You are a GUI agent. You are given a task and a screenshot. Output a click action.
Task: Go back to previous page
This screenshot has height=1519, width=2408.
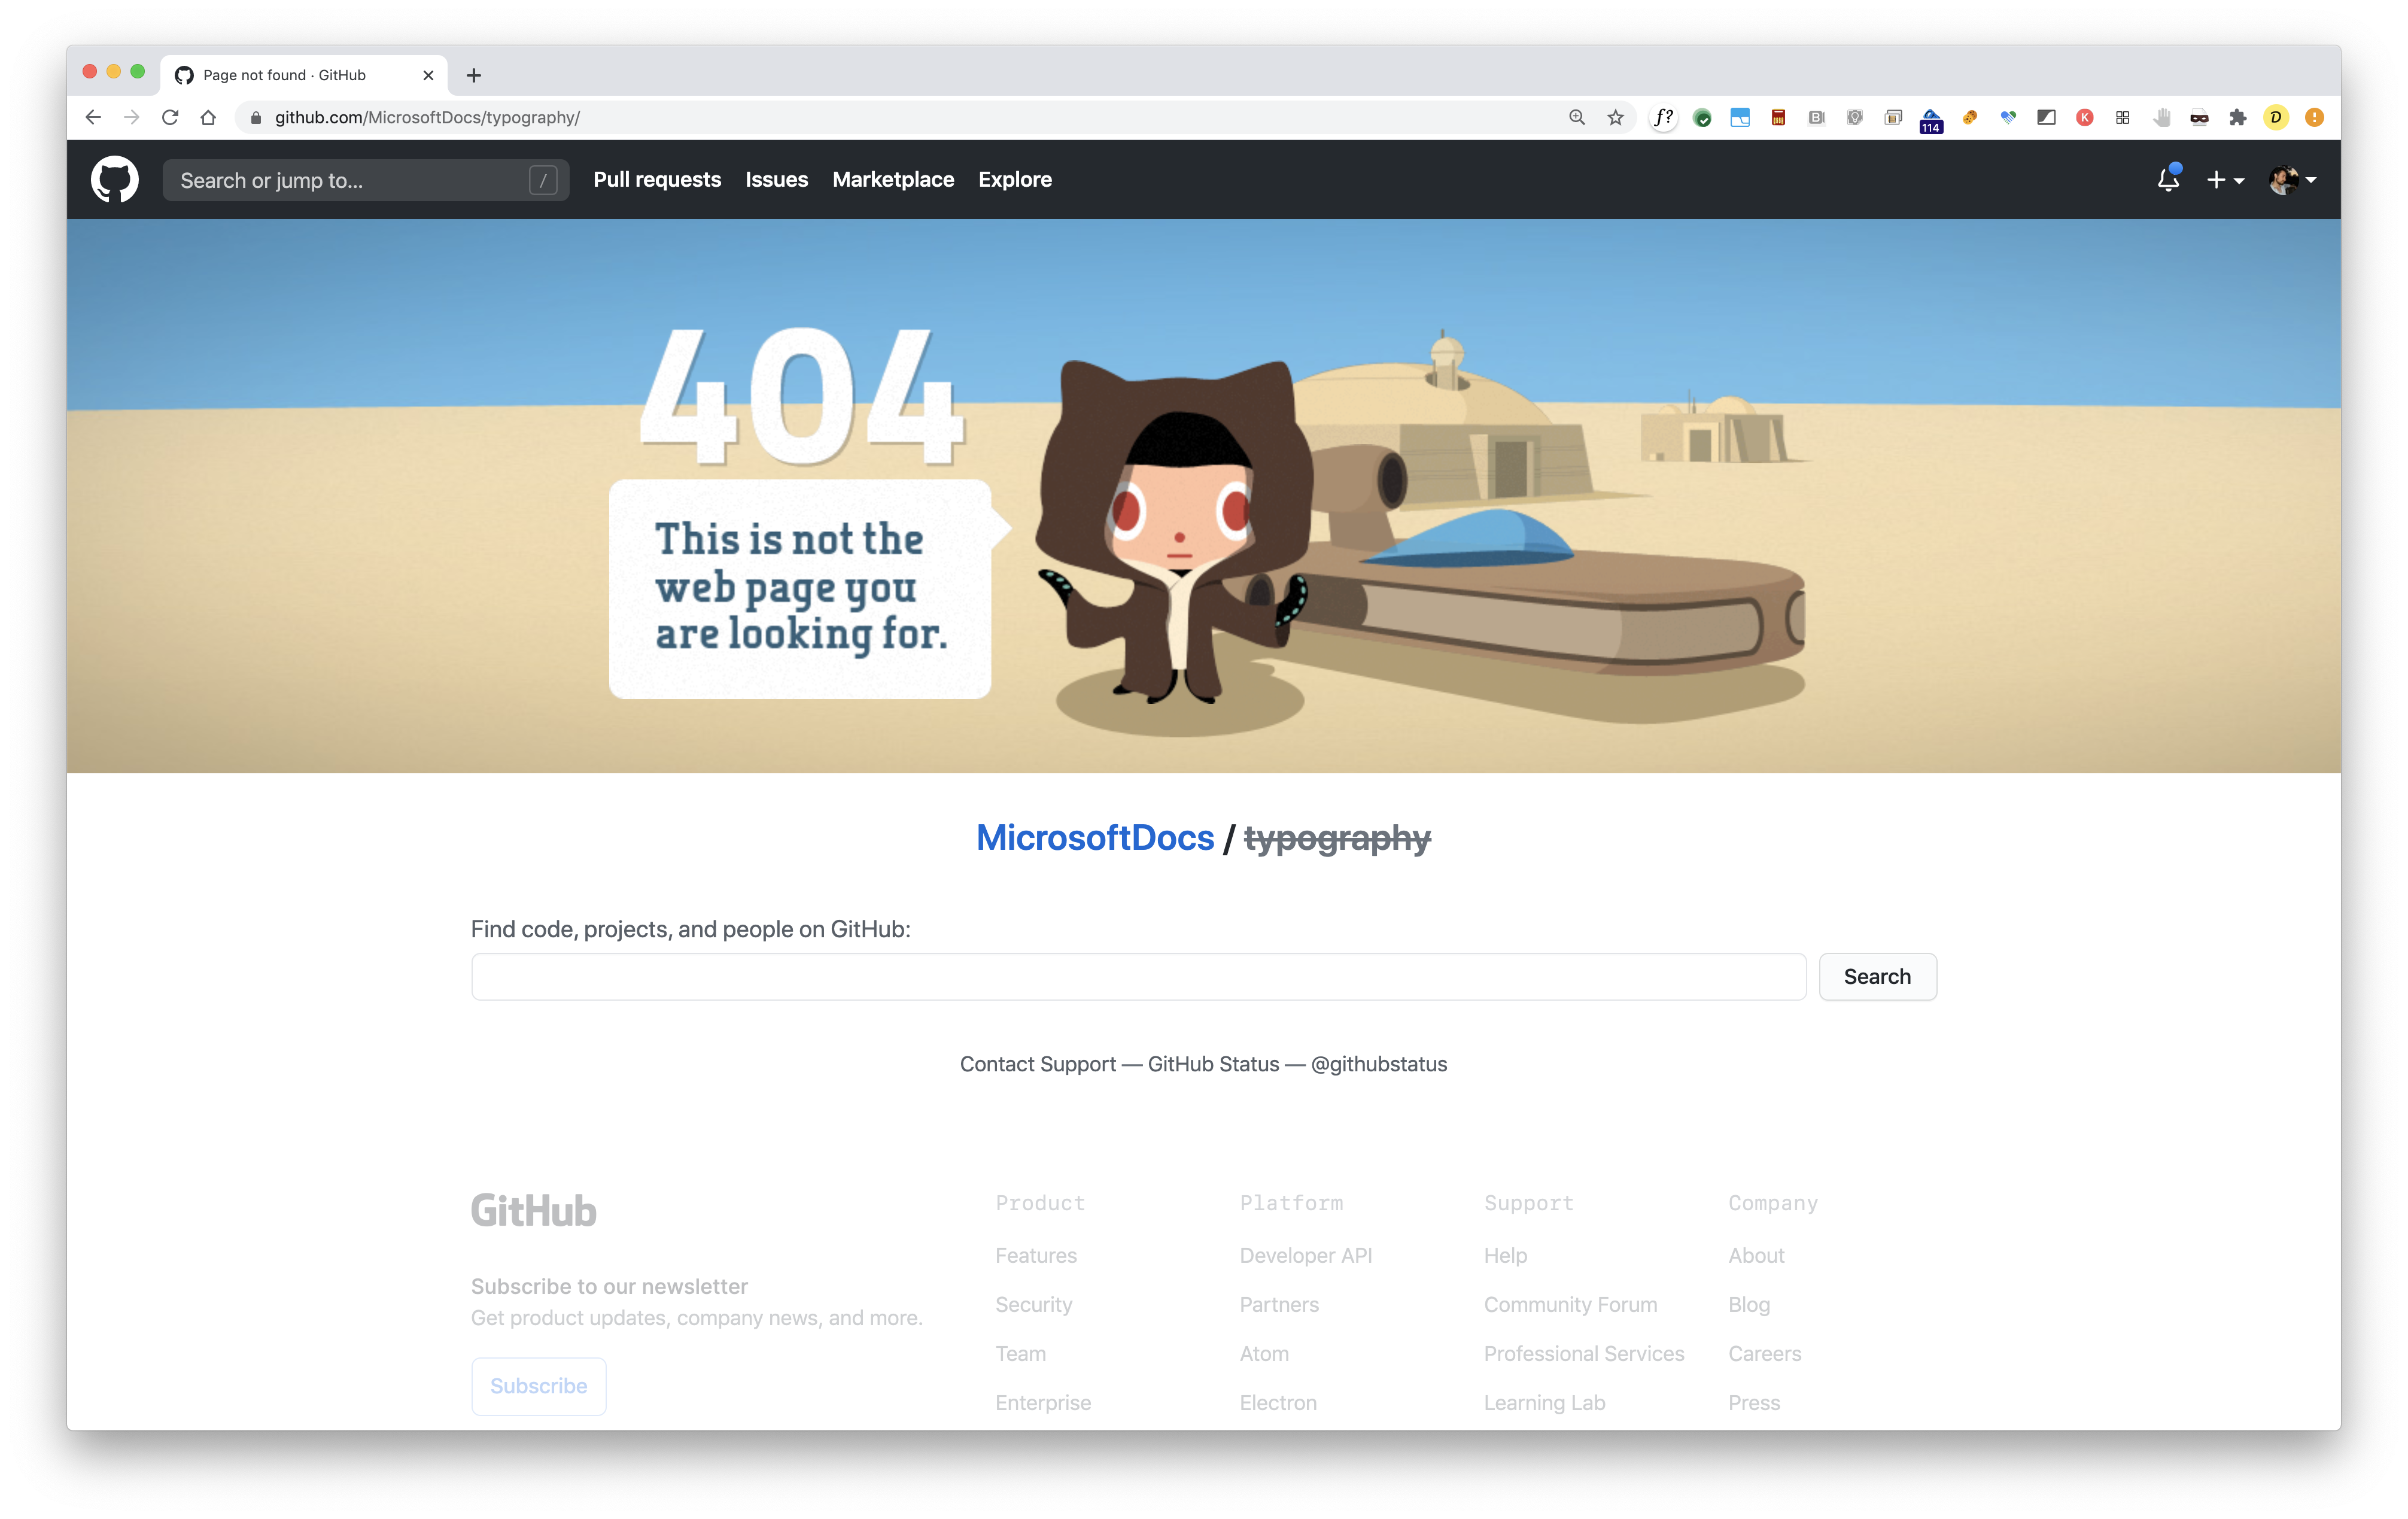(x=93, y=117)
